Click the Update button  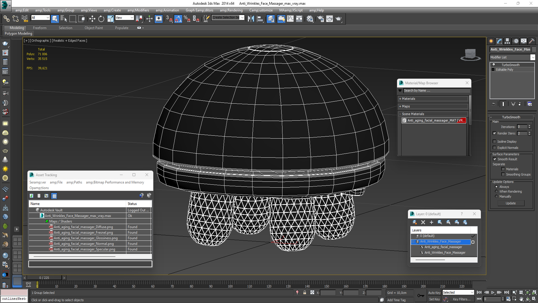tap(511, 203)
